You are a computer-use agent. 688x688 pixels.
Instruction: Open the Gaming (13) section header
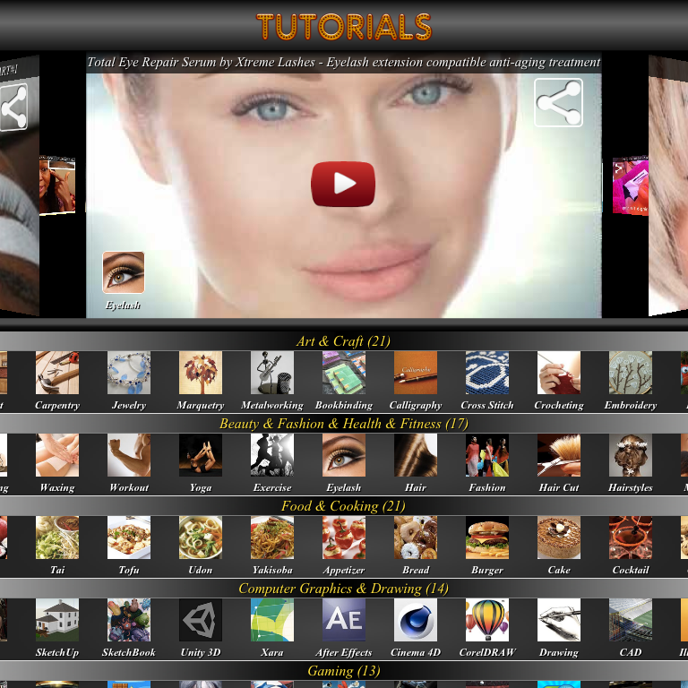click(343, 671)
